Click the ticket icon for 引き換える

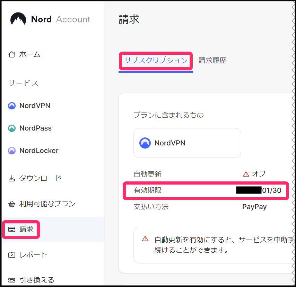[x=12, y=280]
